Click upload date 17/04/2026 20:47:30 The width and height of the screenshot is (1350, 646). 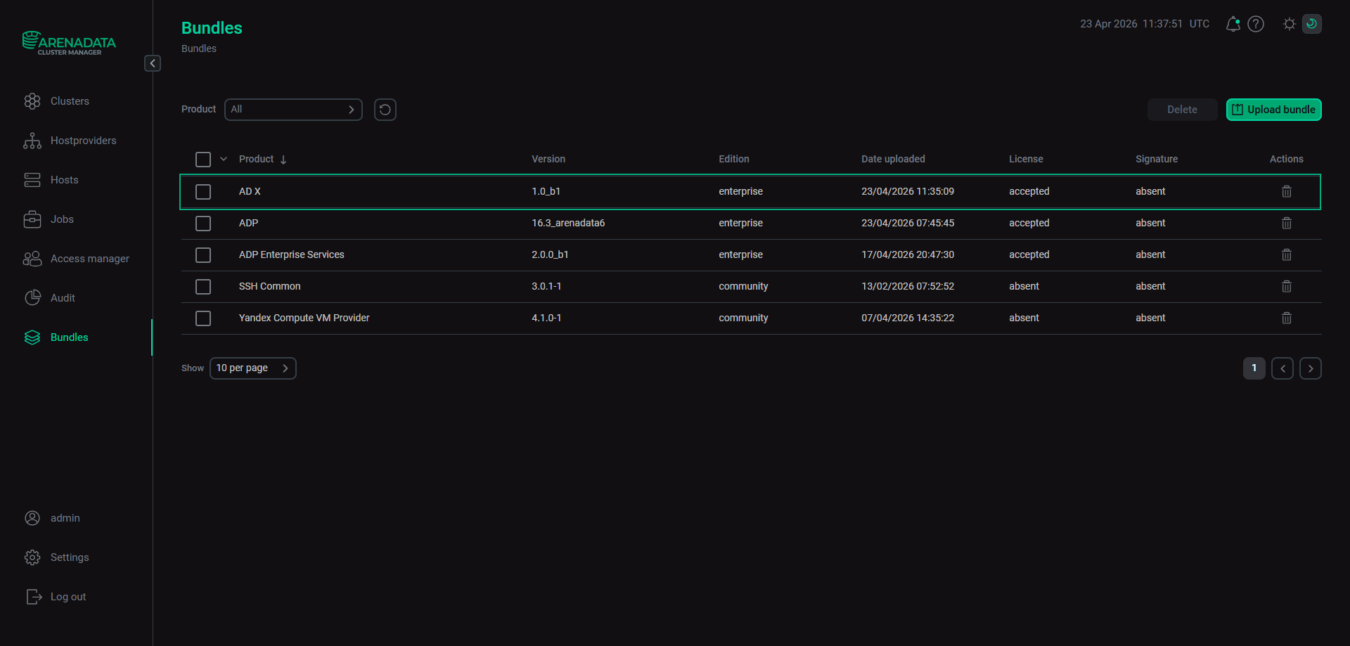coord(908,254)
